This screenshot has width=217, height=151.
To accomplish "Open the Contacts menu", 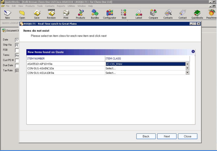I will 50,6.
